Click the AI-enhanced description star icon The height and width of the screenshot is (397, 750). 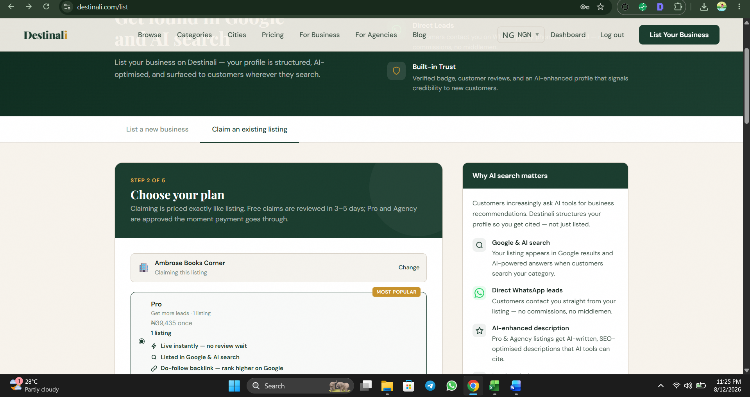tap(479, 331)
